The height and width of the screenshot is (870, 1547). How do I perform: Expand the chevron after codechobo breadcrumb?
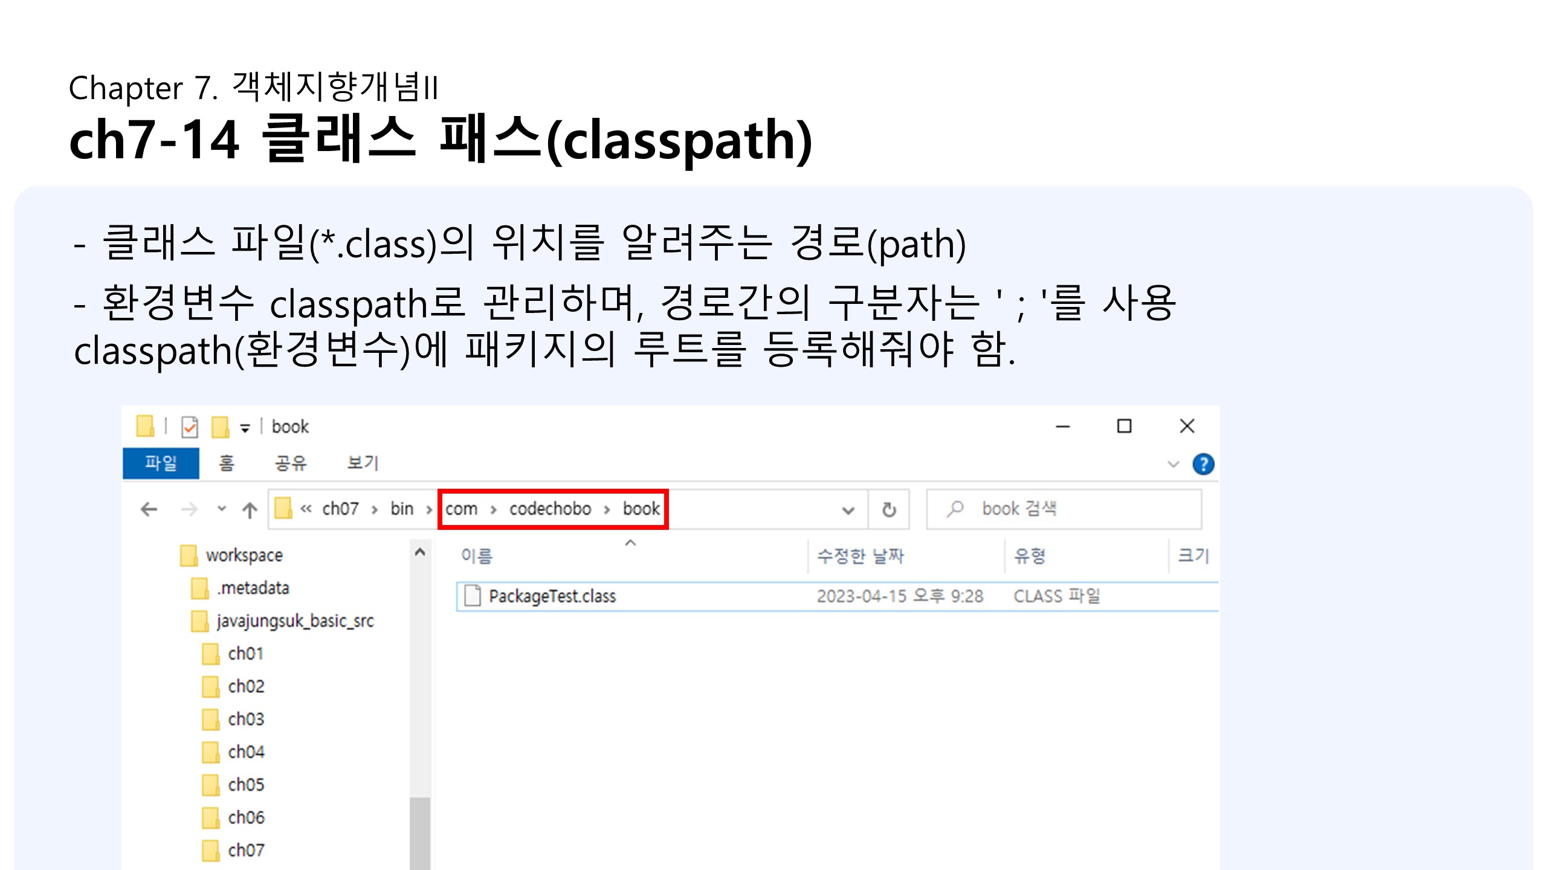click(x=607, y=510)
